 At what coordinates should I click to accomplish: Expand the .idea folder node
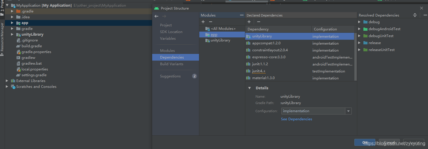coord(12,17)
